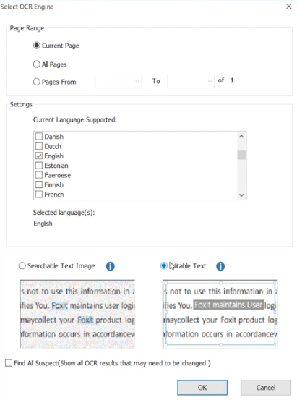Click the Searchable Text Image preview thumbnail

tap(77, 314)
